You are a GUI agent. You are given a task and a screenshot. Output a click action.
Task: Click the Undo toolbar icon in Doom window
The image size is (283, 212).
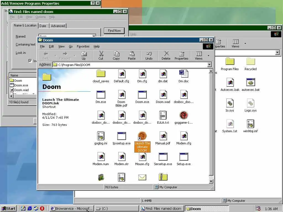pos(149,55)
